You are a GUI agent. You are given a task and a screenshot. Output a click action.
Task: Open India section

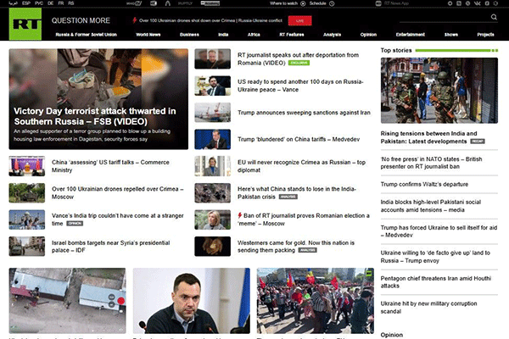223,35
